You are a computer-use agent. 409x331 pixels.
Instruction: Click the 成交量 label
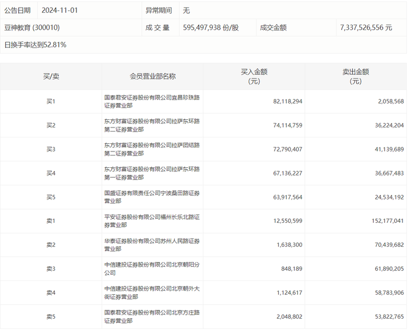[158, 27]
